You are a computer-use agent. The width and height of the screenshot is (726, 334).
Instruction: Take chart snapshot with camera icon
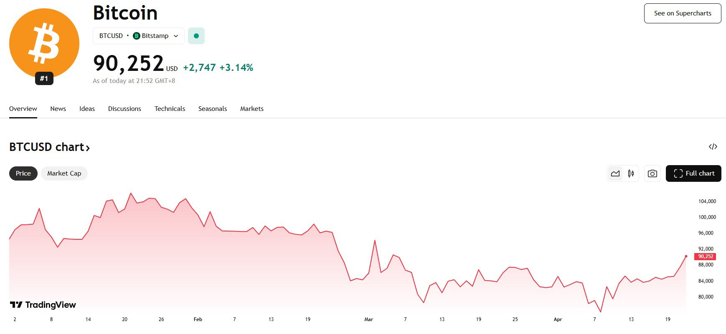(652, 173)
